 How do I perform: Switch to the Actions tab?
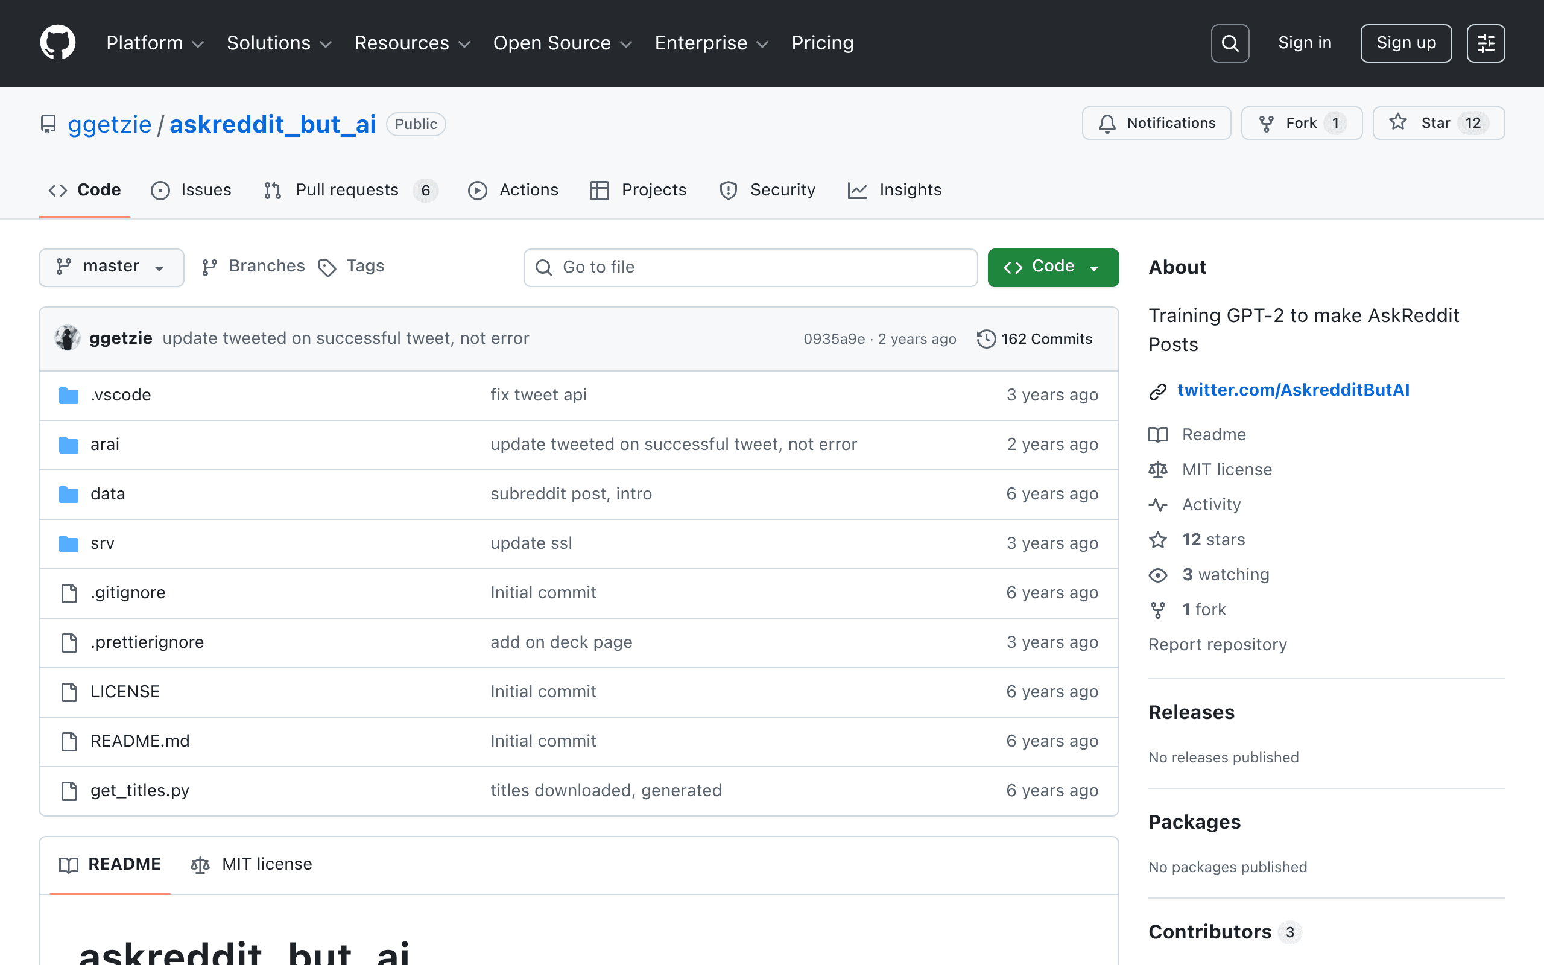[513, 190]
